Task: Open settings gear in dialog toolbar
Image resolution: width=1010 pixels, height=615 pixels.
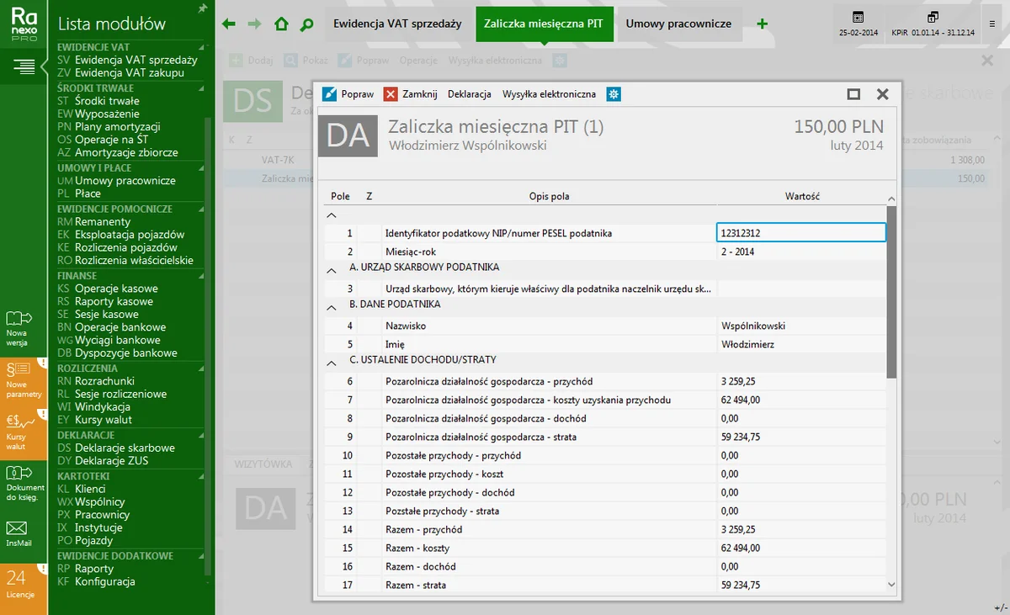Action: pyautogui.click(x=614, y=94)
